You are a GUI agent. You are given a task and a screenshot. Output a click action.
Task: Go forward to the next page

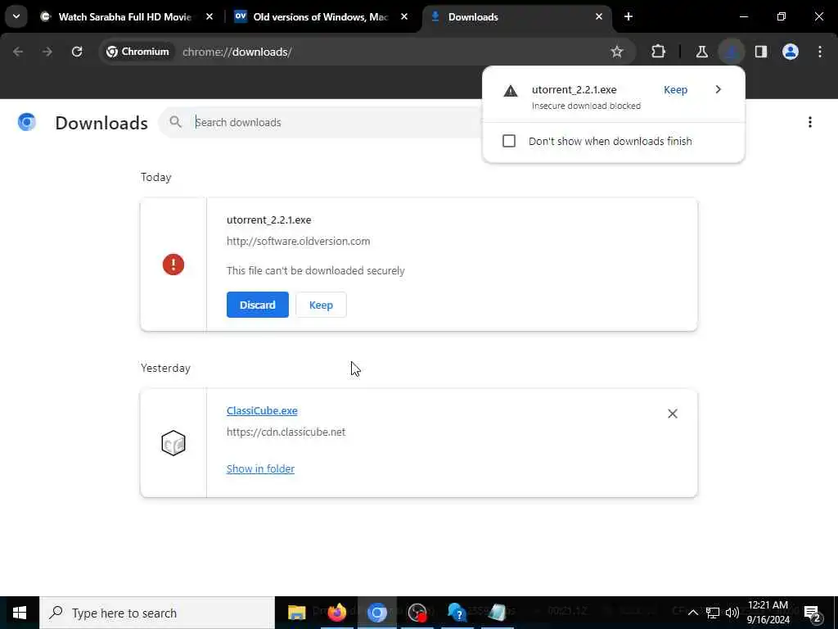click(47, 52)
